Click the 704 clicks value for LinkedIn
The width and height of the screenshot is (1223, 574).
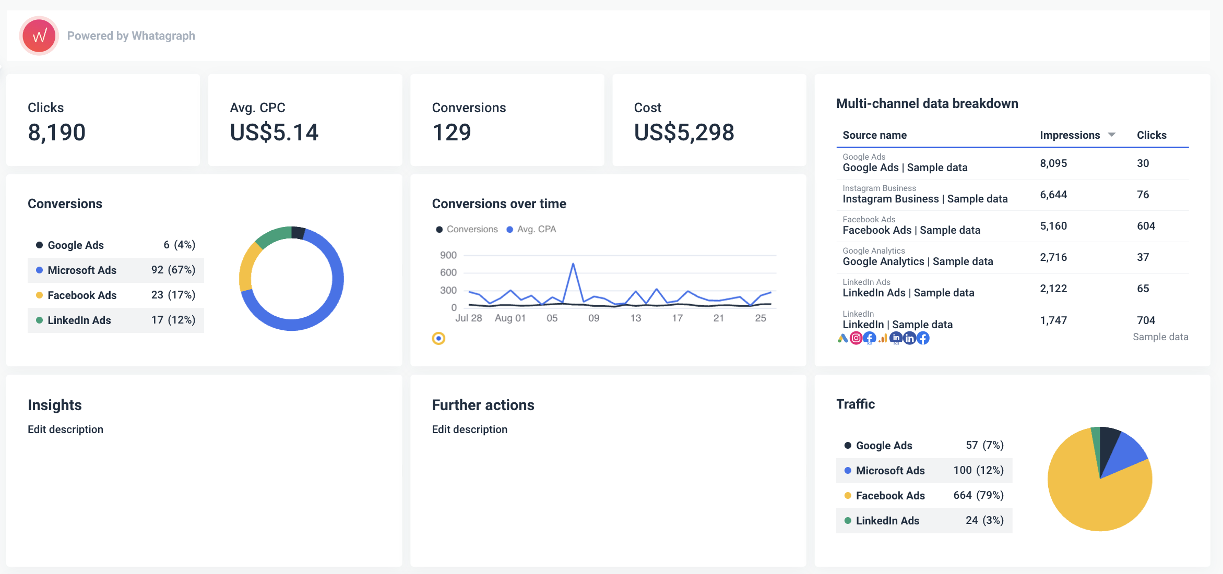pyautogui.click(x=1146, y=320)
